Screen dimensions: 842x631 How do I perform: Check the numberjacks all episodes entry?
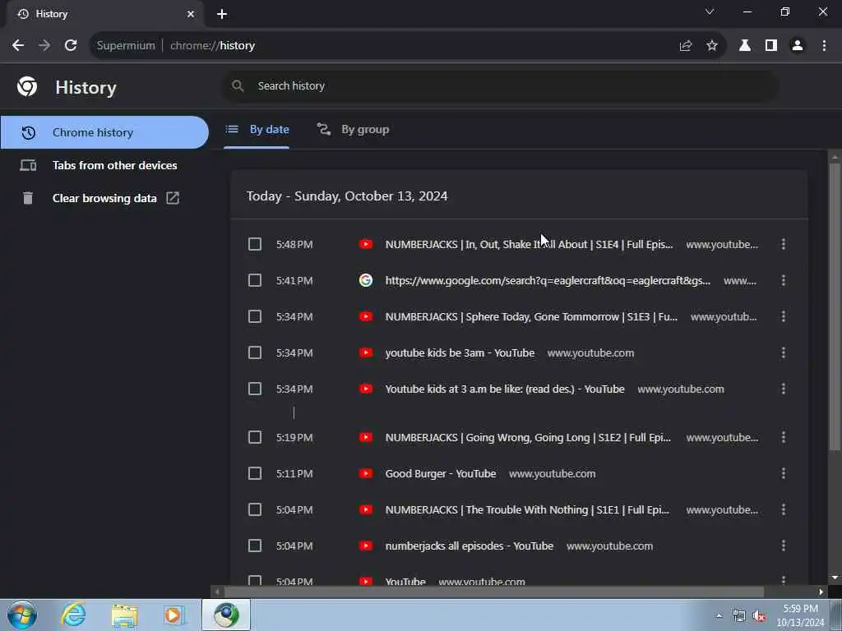pyautogui.click(x=255, y=546)
